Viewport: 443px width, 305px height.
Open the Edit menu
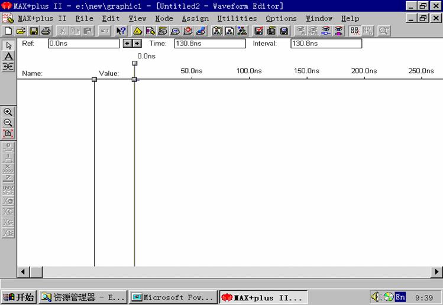pyautogui.click(x=111, y=19)
